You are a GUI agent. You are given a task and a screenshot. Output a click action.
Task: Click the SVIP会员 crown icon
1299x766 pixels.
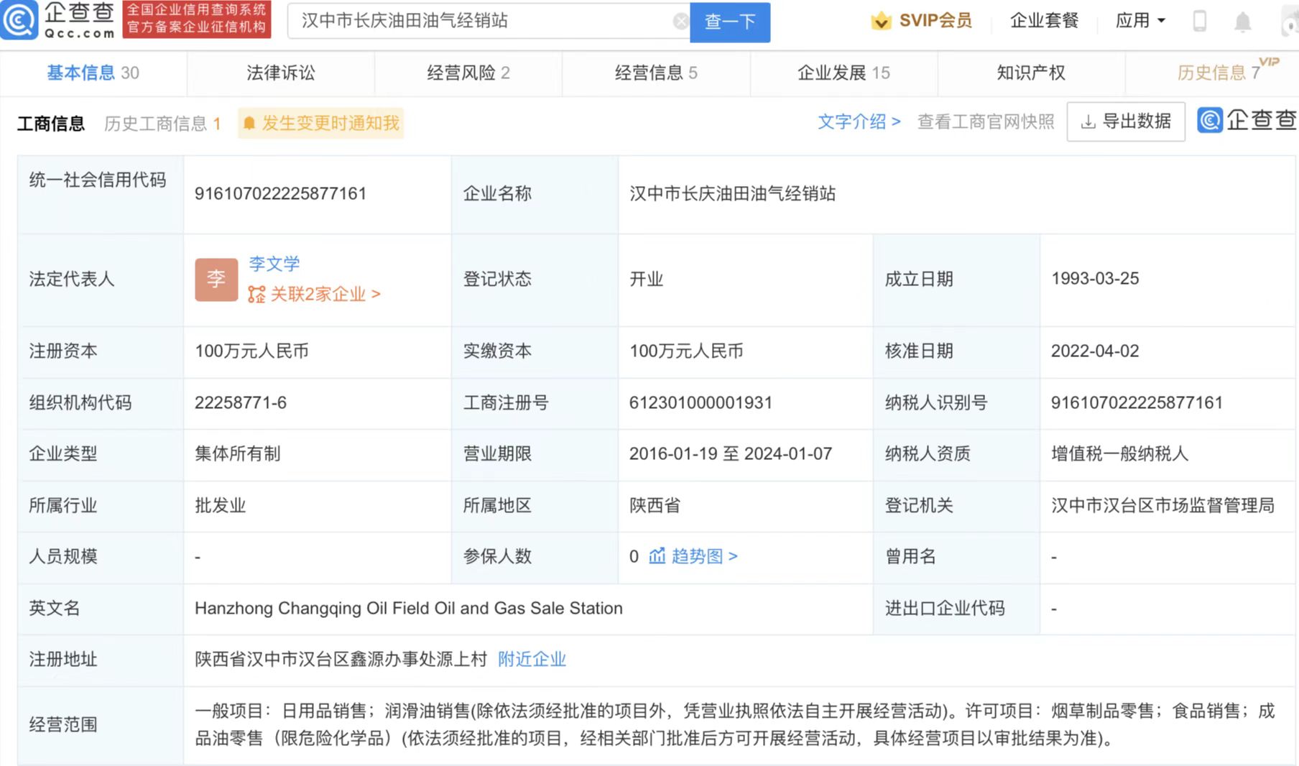point(881,22)
